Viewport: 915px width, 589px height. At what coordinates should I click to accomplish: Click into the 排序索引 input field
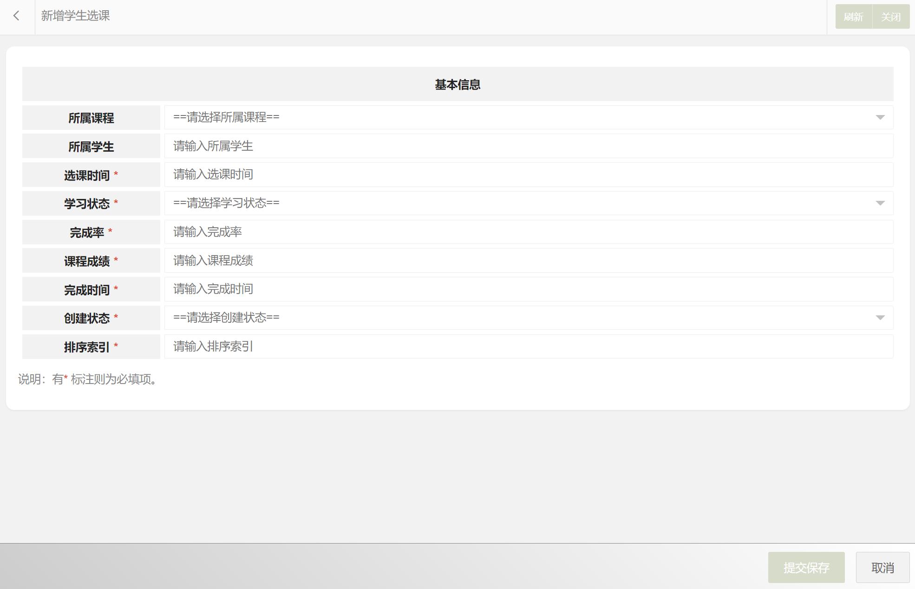528,346
